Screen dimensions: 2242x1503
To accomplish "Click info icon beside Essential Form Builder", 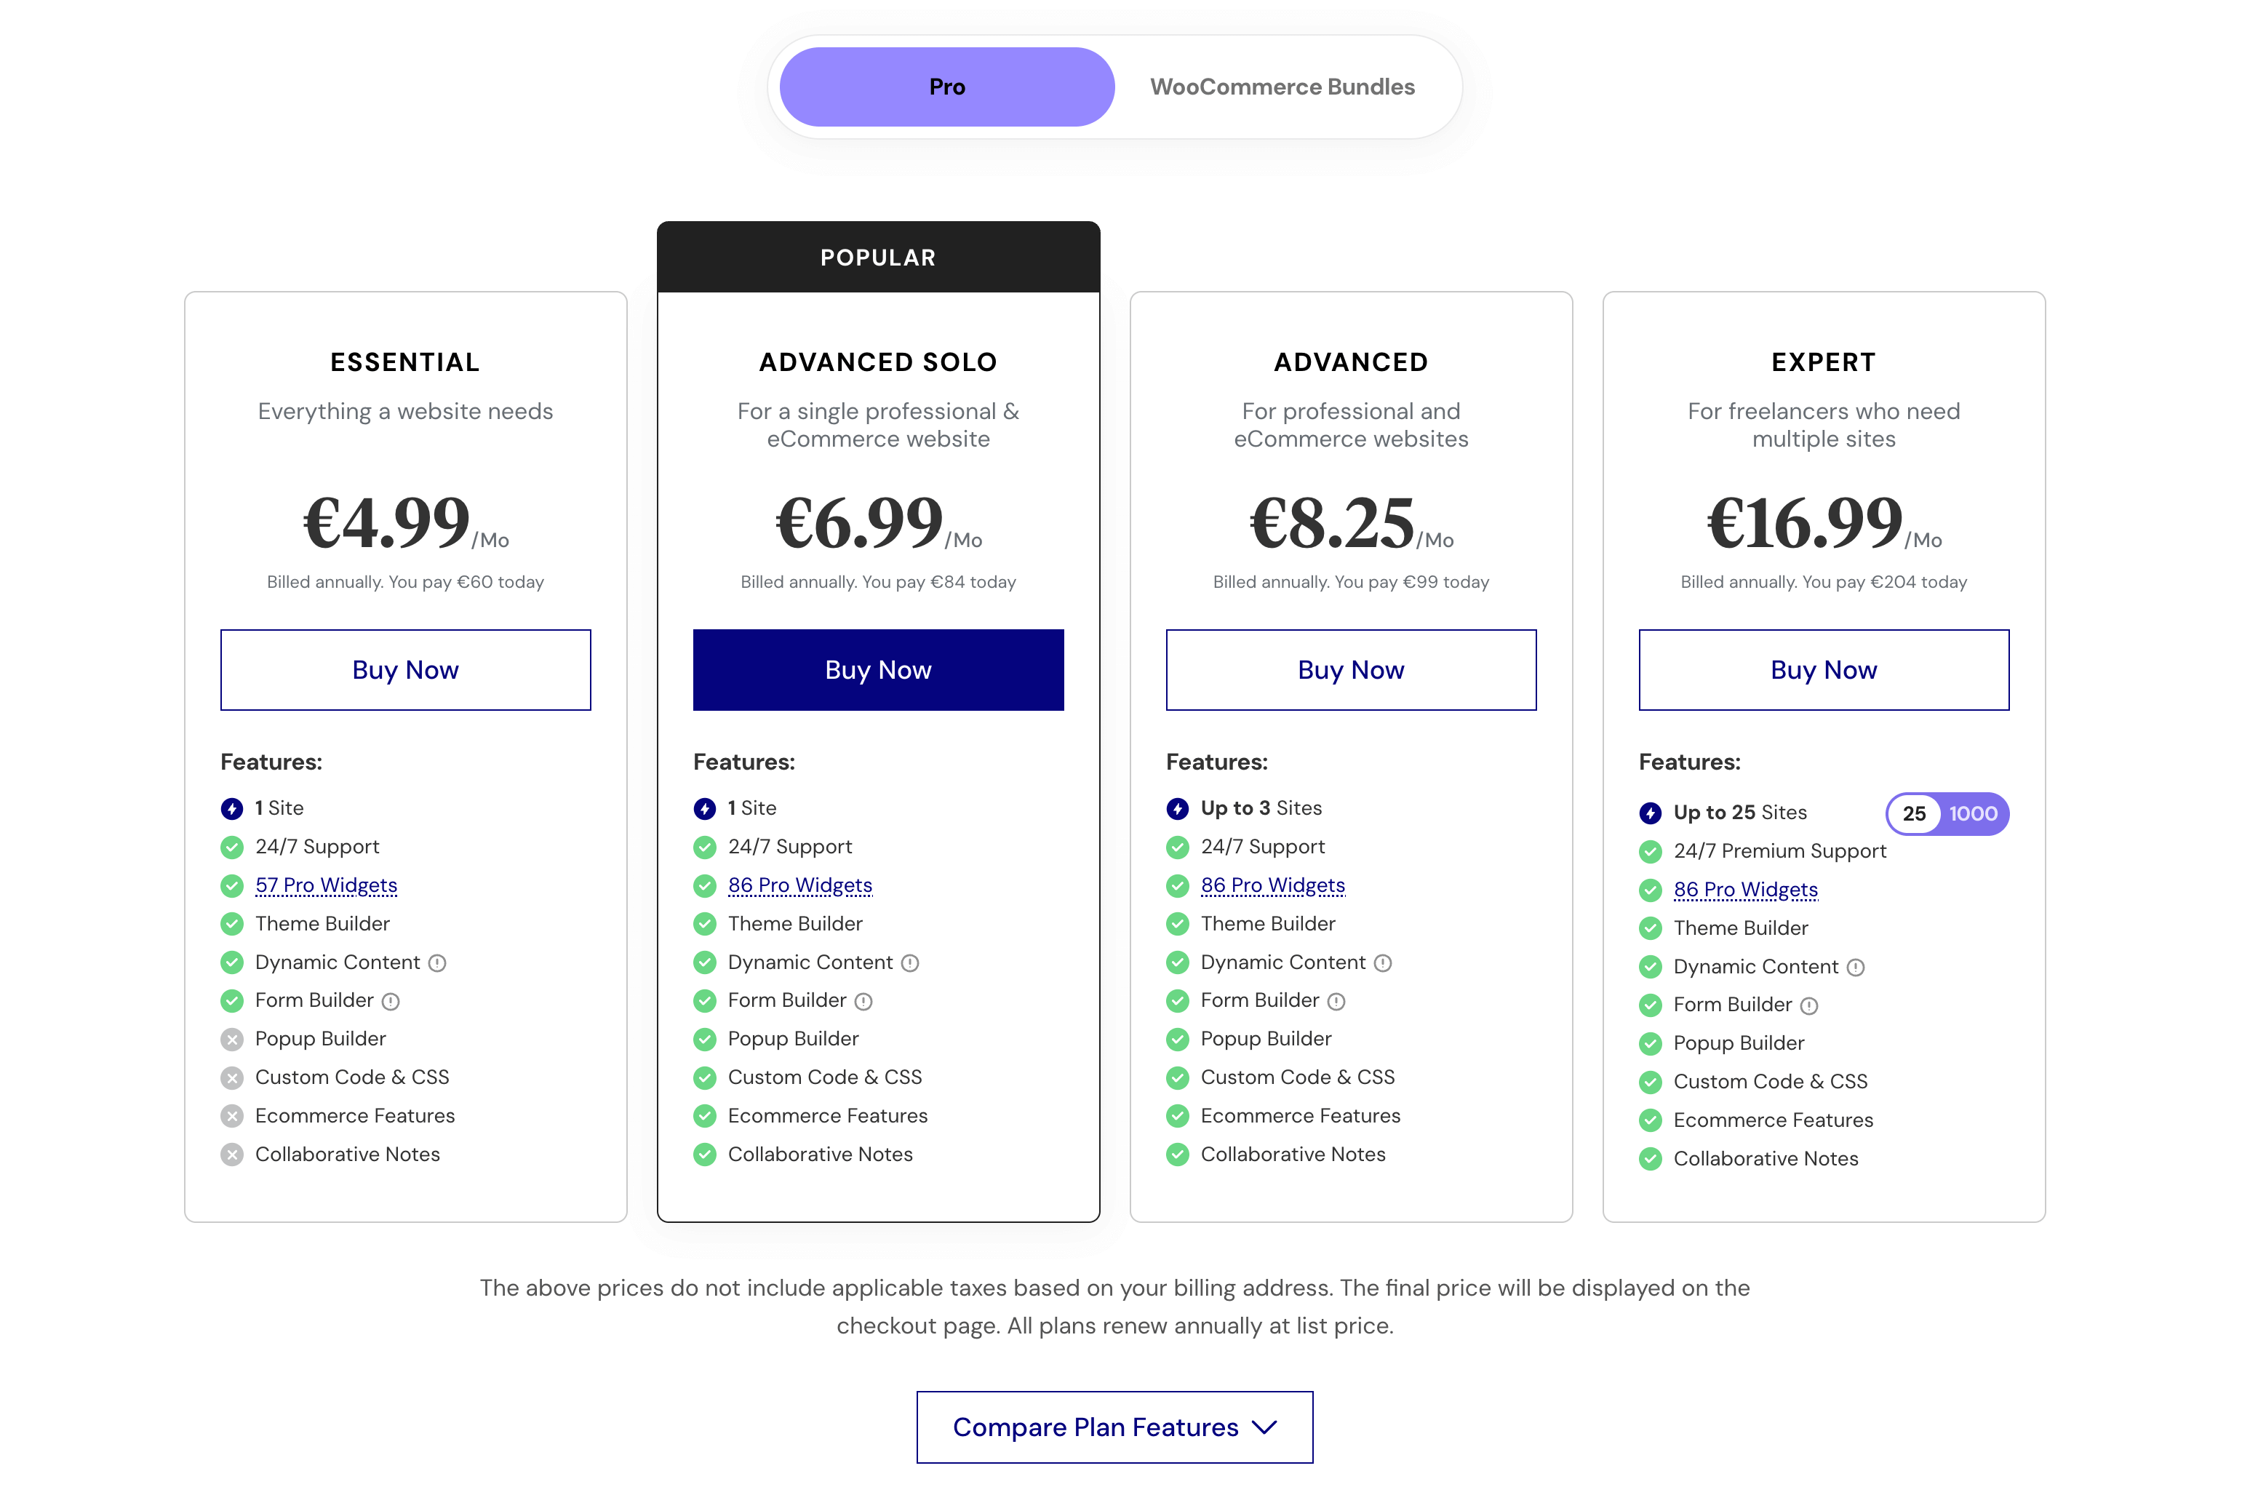I will click(x=391, y=1002).
